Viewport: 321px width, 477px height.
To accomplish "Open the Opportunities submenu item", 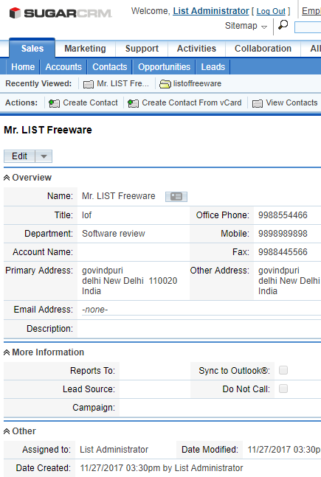I will click(164, 67).
